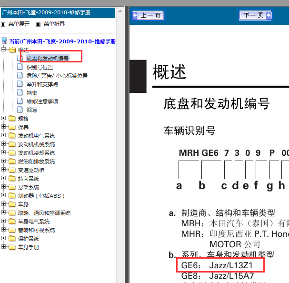Image resolution: width=289 pixels, height=283 pixels.
Task: Click the title bar 广州本田-飞度-2009-2010-维修手册
Action: (x=58, y=13)
